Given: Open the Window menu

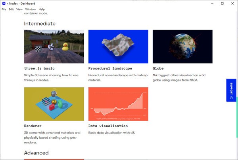Looking at the screenshot, I should pyautogui.click(x=30, y=9).
